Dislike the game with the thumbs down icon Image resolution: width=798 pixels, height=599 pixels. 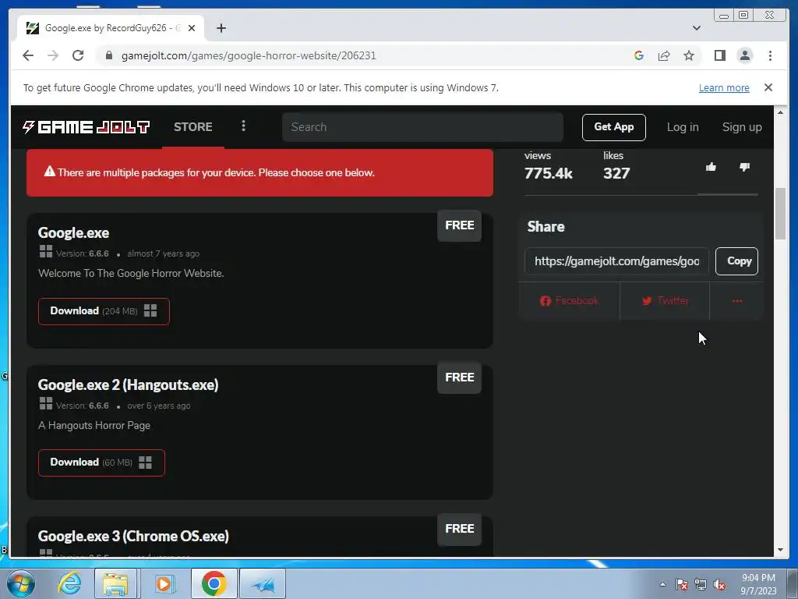coord(744,167)
